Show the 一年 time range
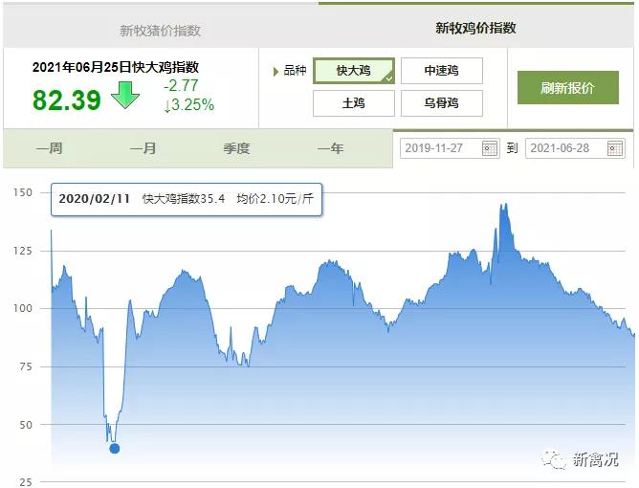Viewport: 639px width, 488px height. pos(331,148)
